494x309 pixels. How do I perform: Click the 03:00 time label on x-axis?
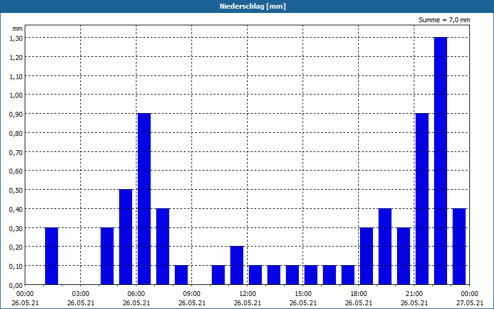pos(81,294)
